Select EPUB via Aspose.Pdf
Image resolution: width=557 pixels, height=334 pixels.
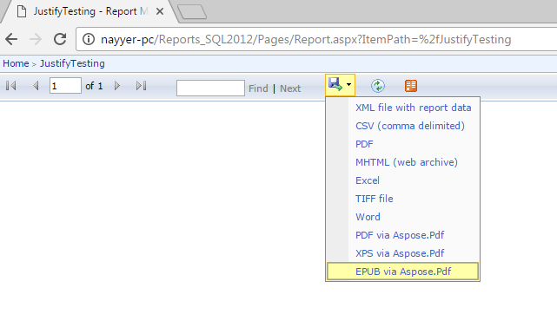coord(403,272)
